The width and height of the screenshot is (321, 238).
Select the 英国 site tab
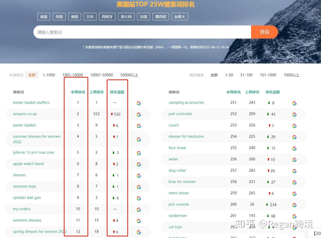(59, 17)
